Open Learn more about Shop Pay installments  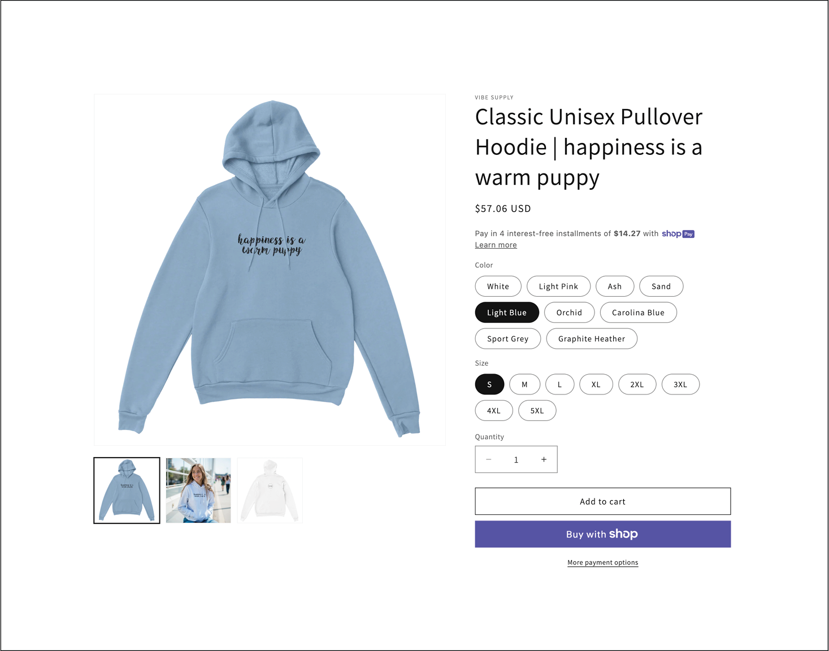tap(496, 245)
